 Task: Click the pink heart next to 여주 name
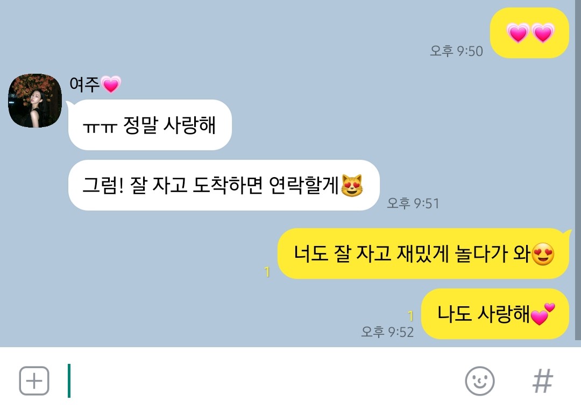(111, 84)
